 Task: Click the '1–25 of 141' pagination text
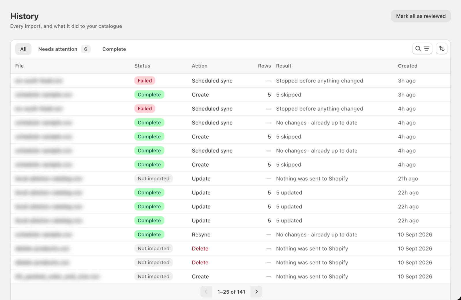point(231,292)
